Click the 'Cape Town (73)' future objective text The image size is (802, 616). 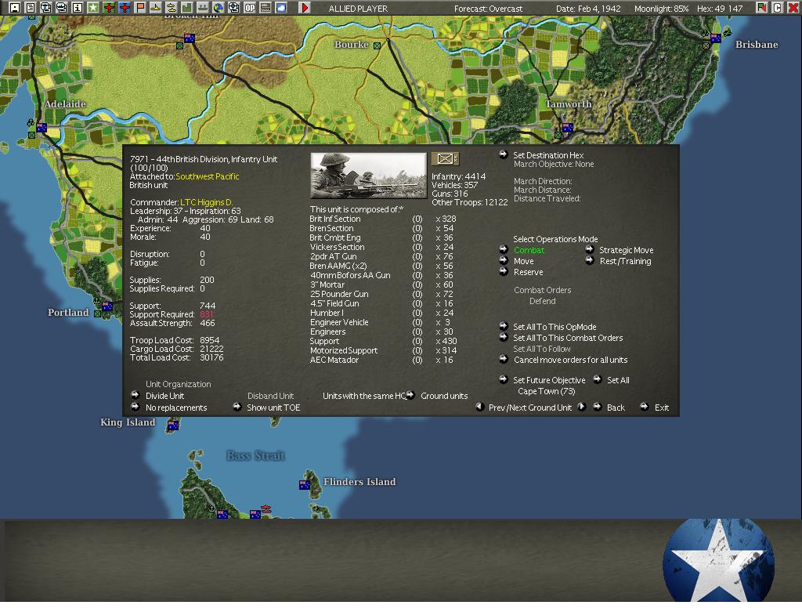pyautogui.click(x=546, y=391)
